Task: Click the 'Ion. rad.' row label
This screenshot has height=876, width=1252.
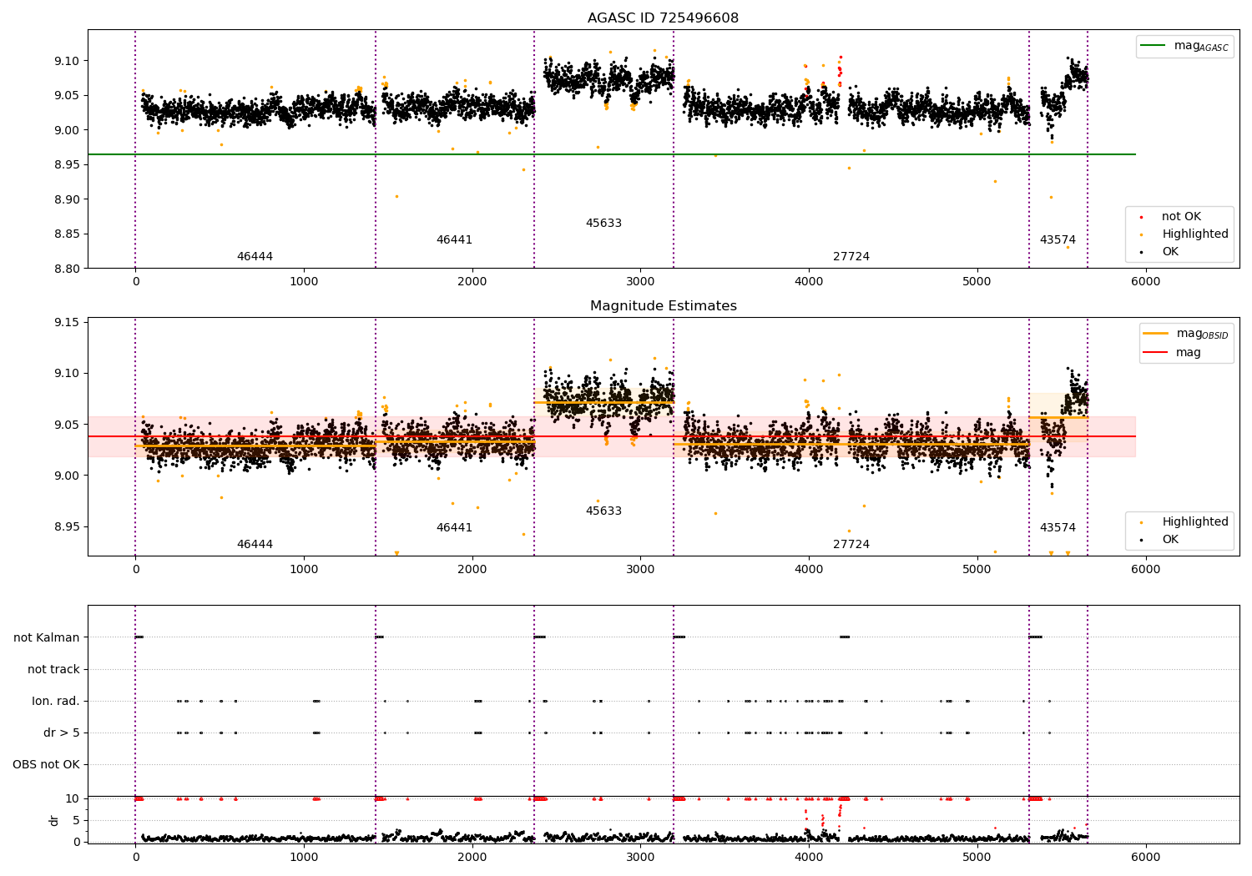Action: pos(56,702)
